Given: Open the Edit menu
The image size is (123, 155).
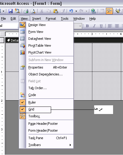Looking at the screenshot, I should [13, 19].
